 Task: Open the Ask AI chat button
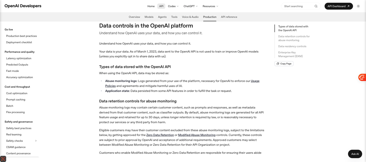[355, 154]
